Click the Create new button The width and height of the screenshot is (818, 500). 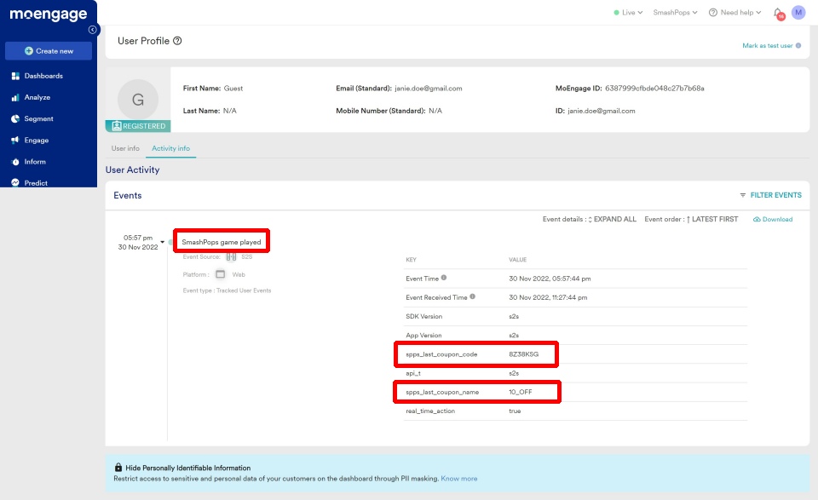pyautogui.click(x=49, y=51)
